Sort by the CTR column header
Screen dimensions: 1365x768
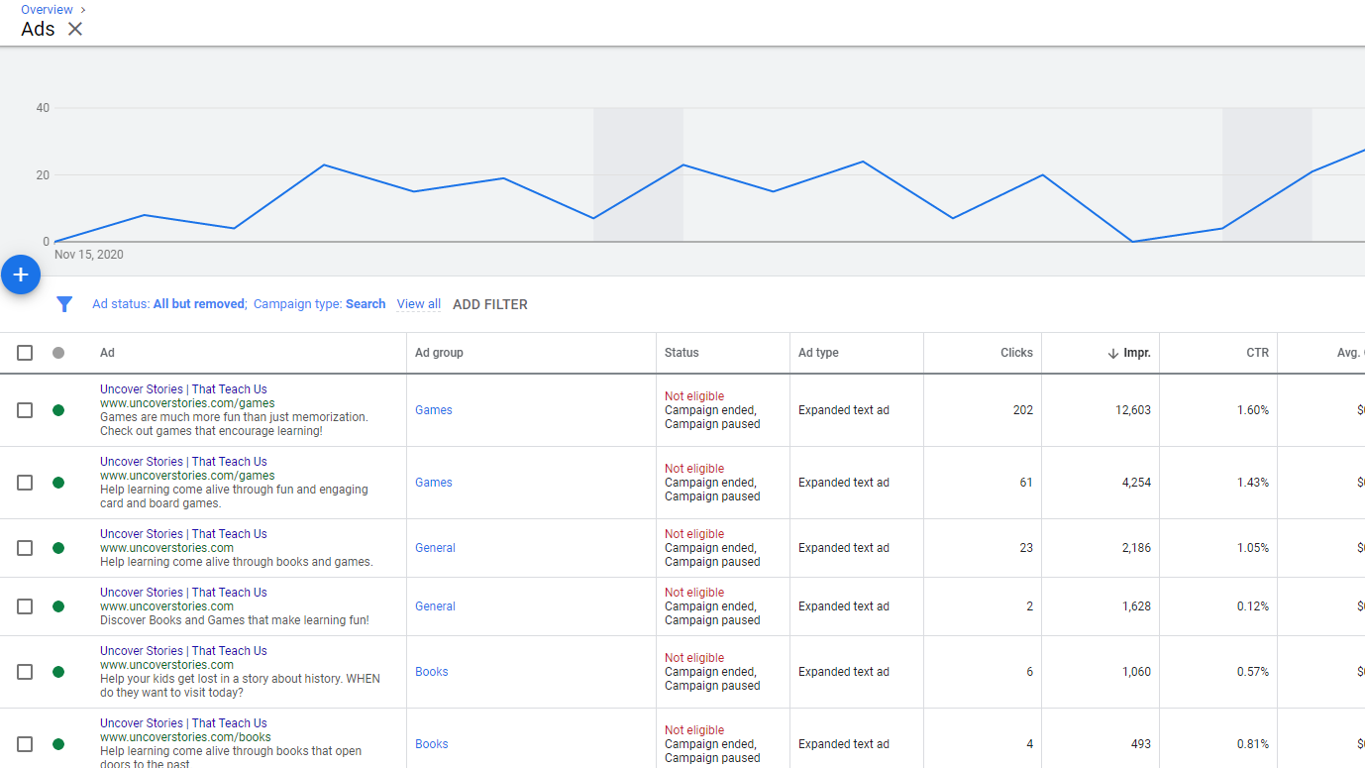(1257, 353)
